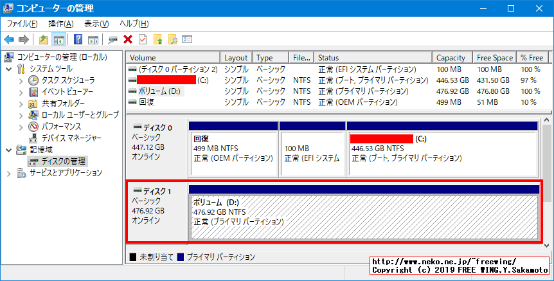Screen dimensions: 554x281
Task: Sort by the % Free column header
Action: tap(532, 58)
